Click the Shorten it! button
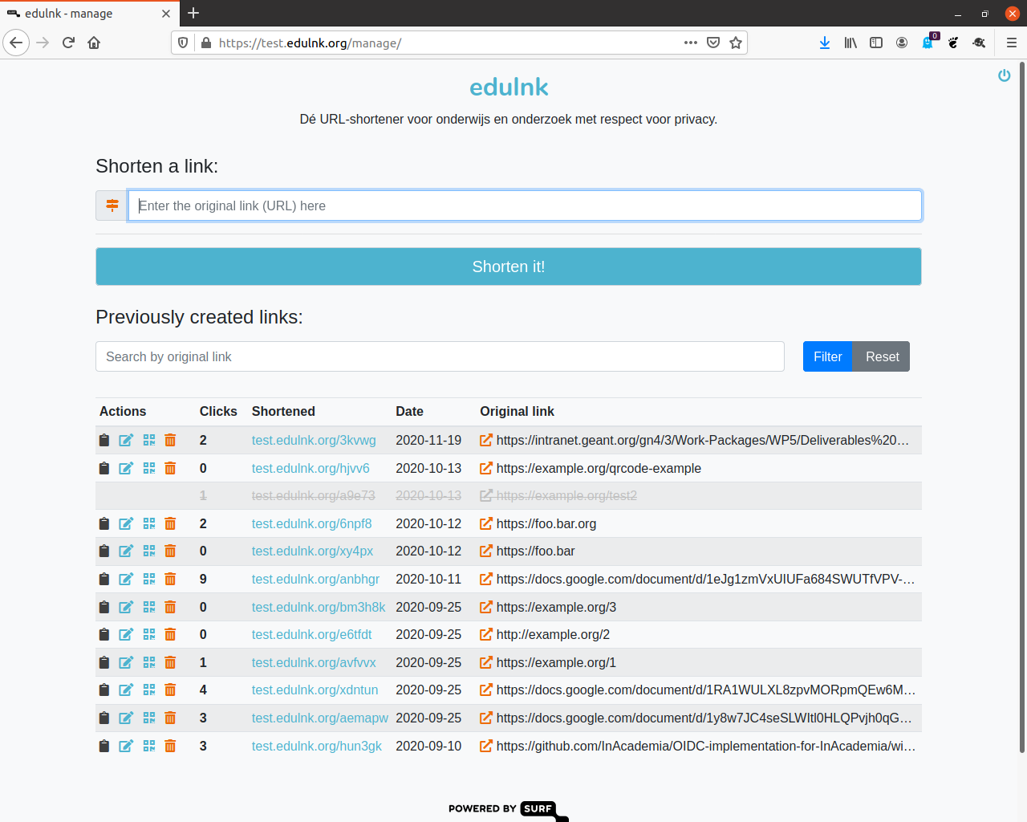Screen dimensions: 1027x822 [509, 267]
